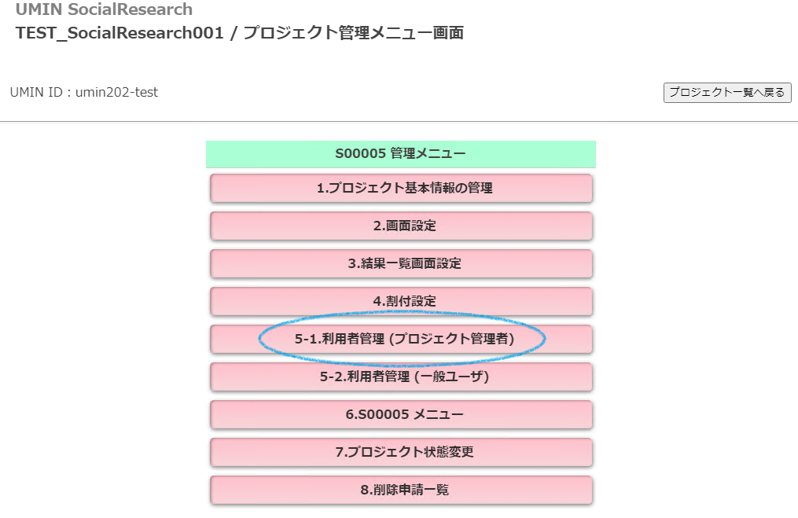798x518 pixels.
Task: View 8.削除申請一覧
Action: (x=401, y=490)
